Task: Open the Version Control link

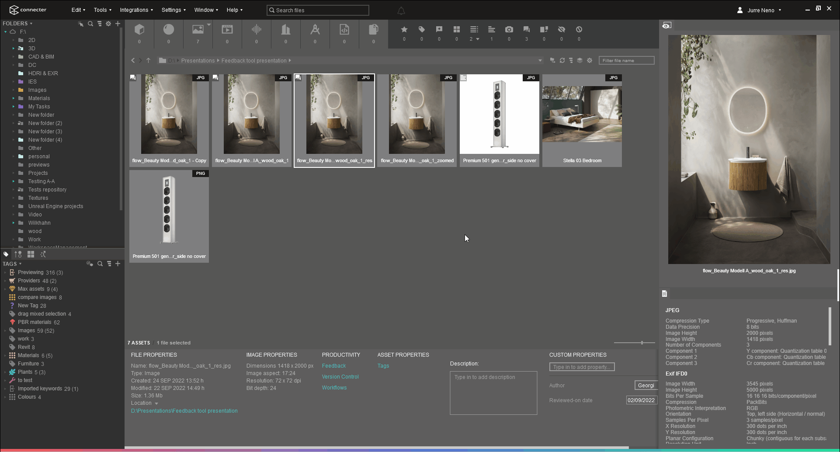Action: click(x=340, y=377)
